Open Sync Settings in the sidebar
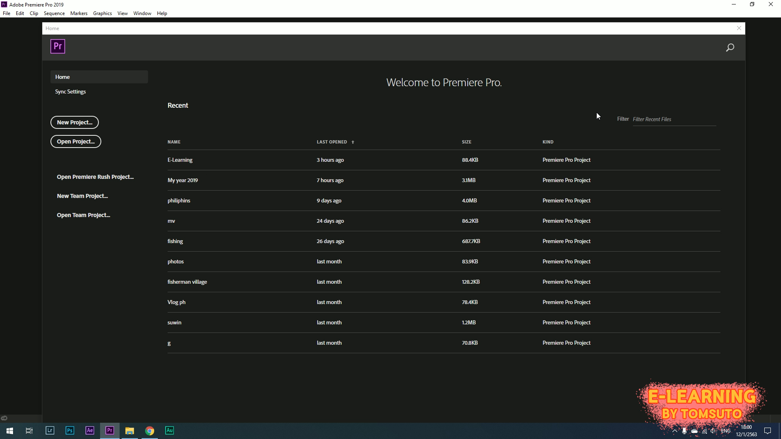 coord(70,91)
